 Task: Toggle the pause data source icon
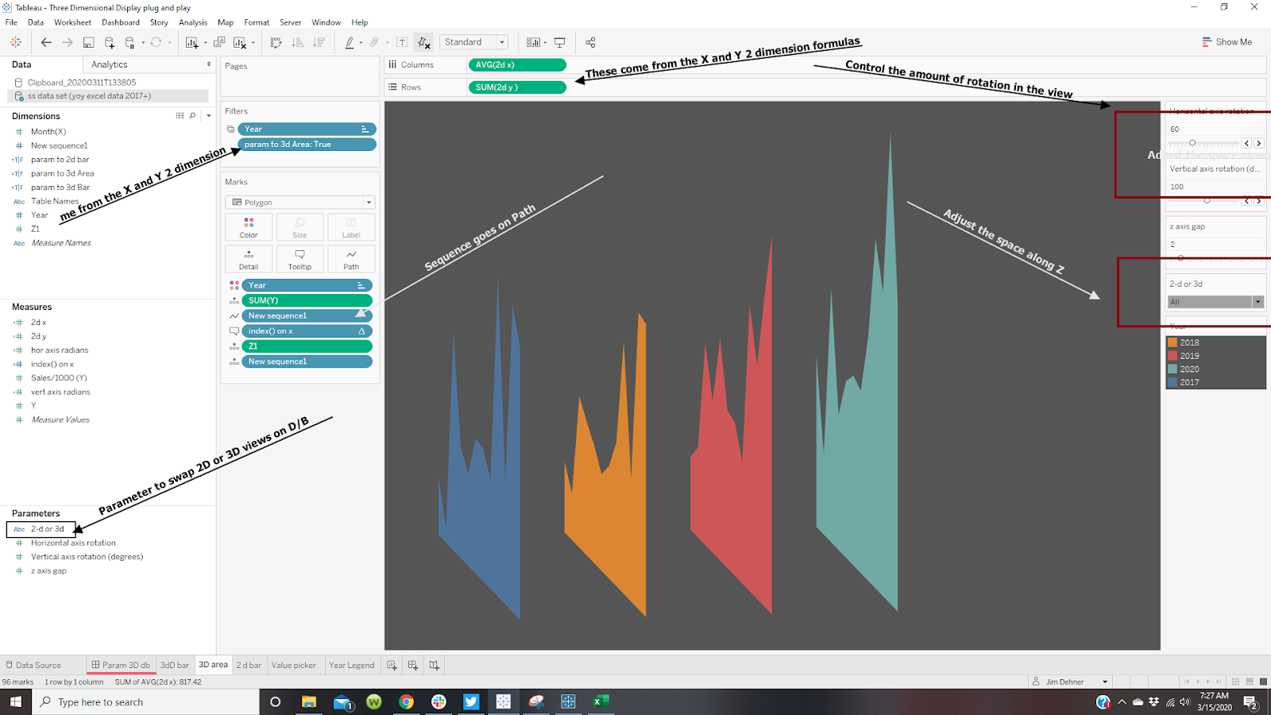(129, 42)
